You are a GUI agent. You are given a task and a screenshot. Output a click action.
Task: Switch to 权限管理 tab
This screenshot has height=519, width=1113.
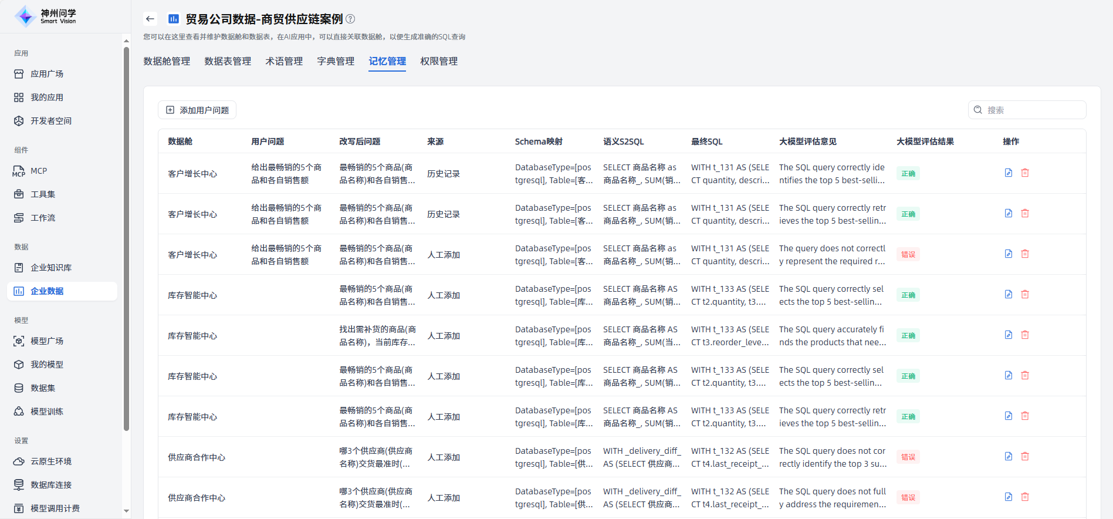(x=439, y=61)
